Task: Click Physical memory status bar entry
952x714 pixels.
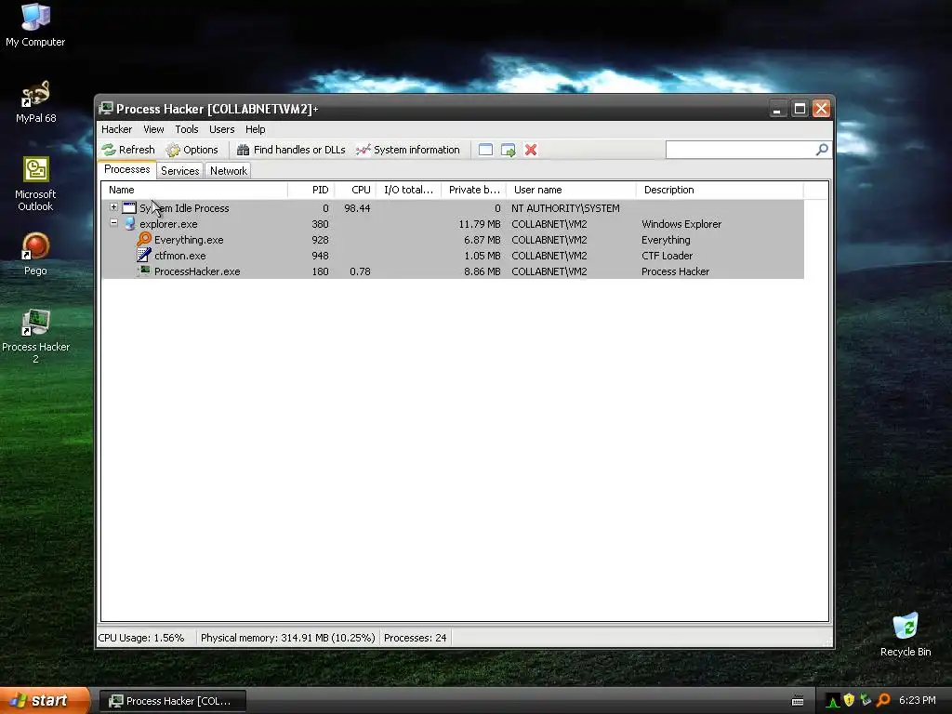Action: click(288, 638)
